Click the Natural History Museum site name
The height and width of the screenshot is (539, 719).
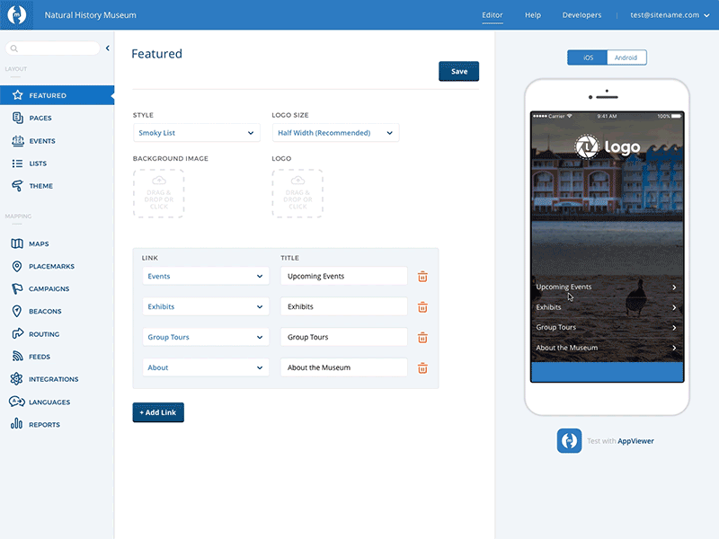(x=91, y=15)
